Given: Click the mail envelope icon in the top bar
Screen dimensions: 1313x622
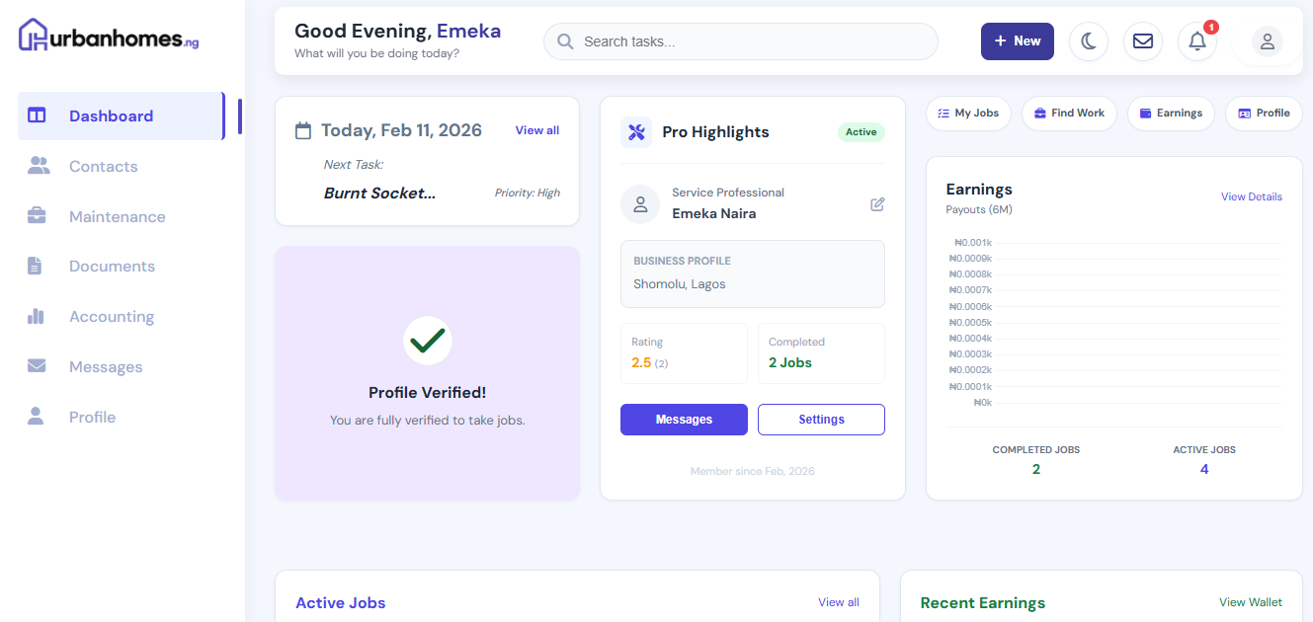Looking at the screenshot, I should click(x=1142, y=40).
